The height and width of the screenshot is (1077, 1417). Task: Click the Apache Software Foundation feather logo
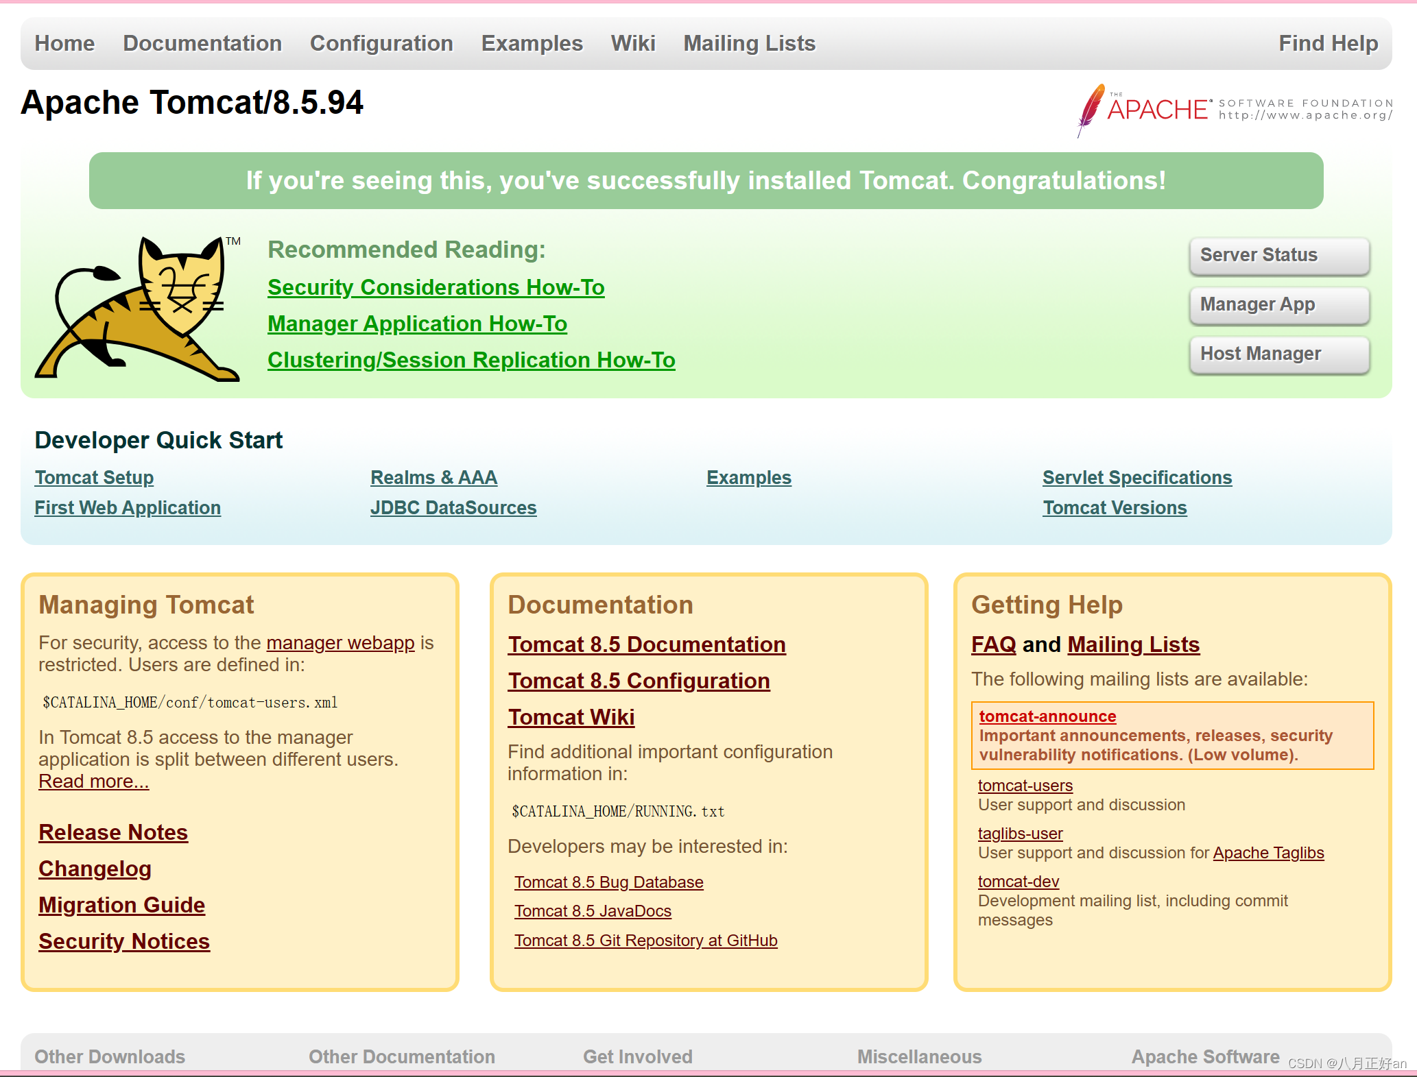tap(1235, 110)
